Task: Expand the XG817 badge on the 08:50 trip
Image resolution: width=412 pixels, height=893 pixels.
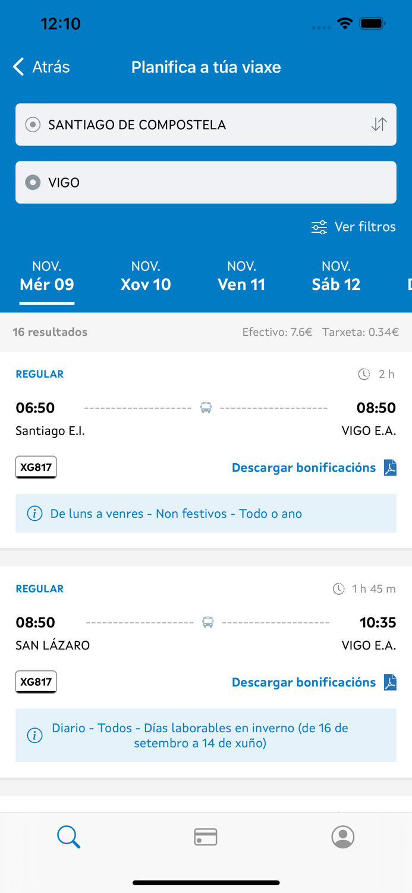Action: pos(36,682)
